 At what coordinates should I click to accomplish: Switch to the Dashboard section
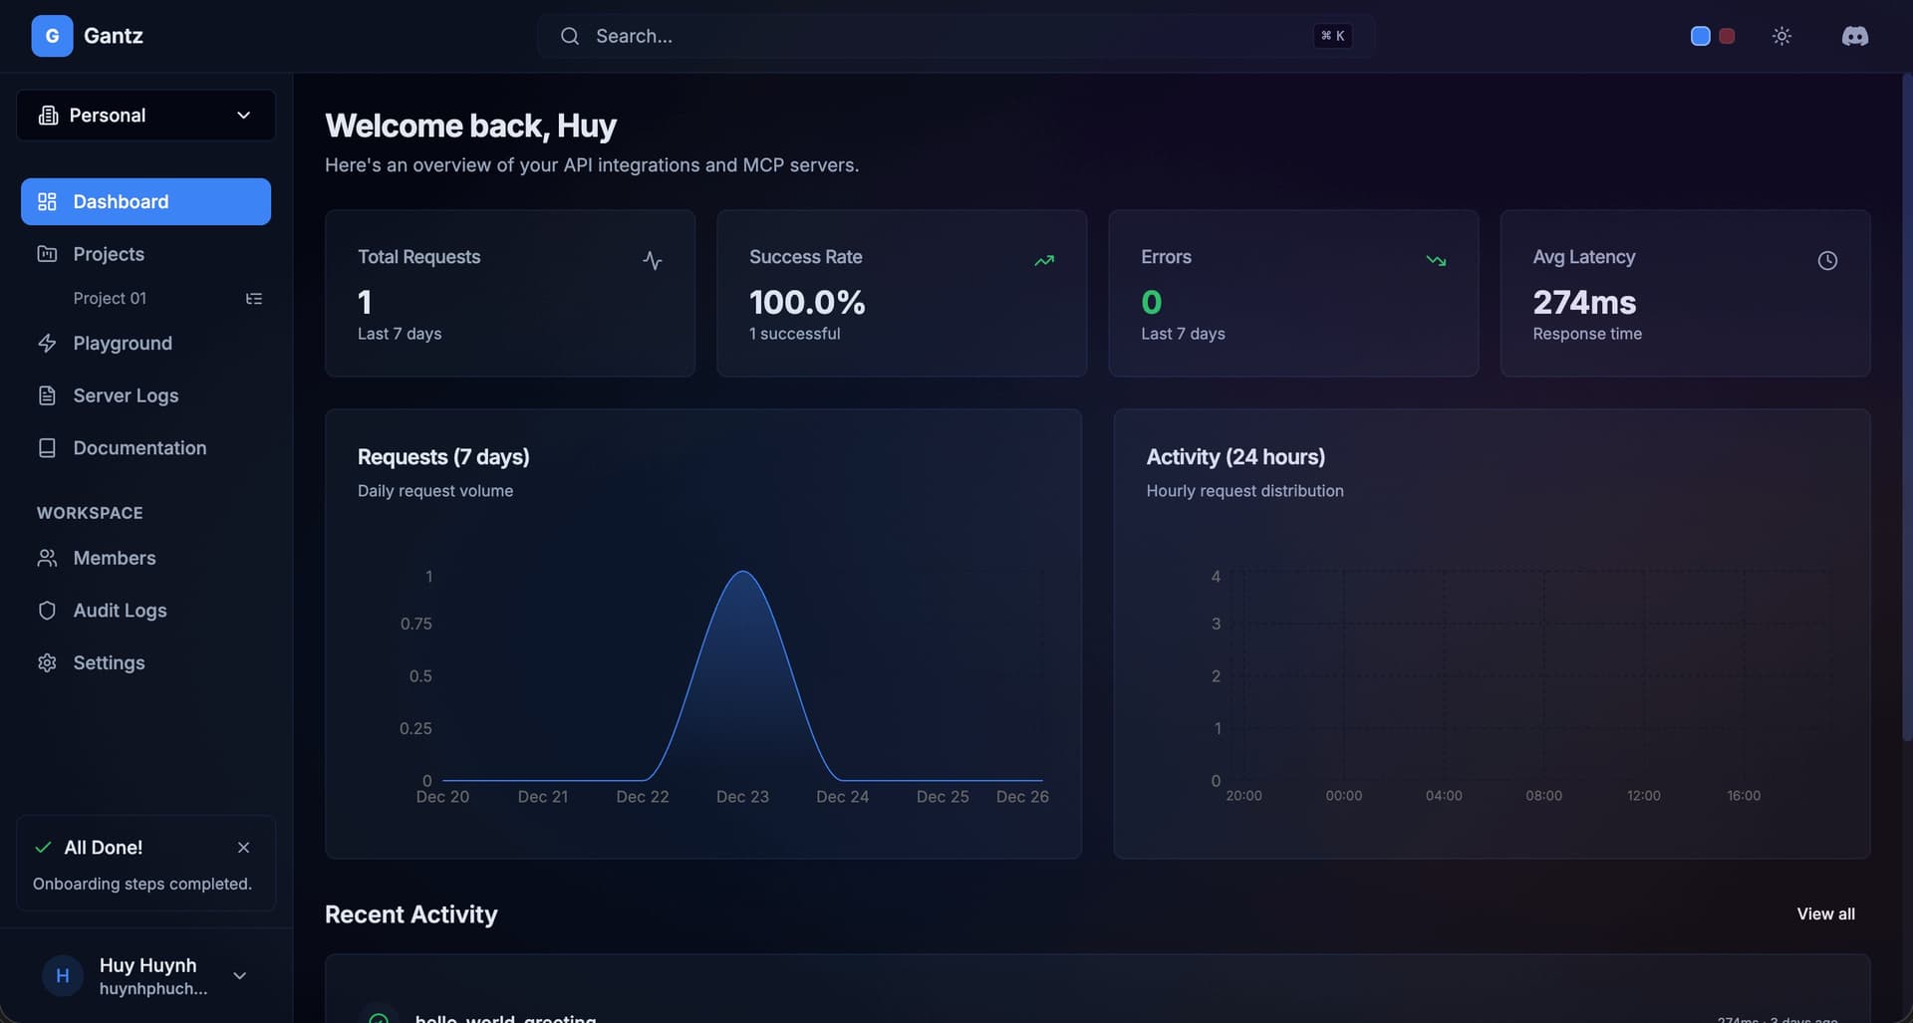[x=120, y=201]
